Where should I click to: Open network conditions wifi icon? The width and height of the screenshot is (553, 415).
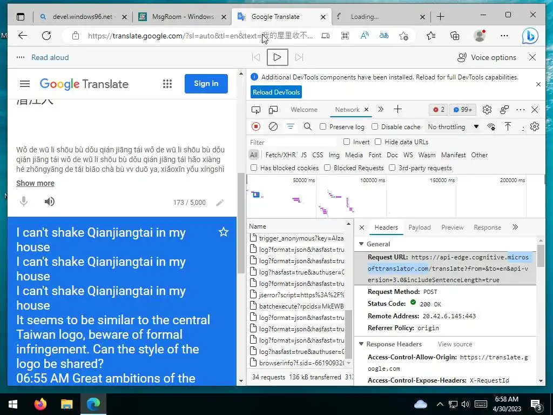pos(491,126)
